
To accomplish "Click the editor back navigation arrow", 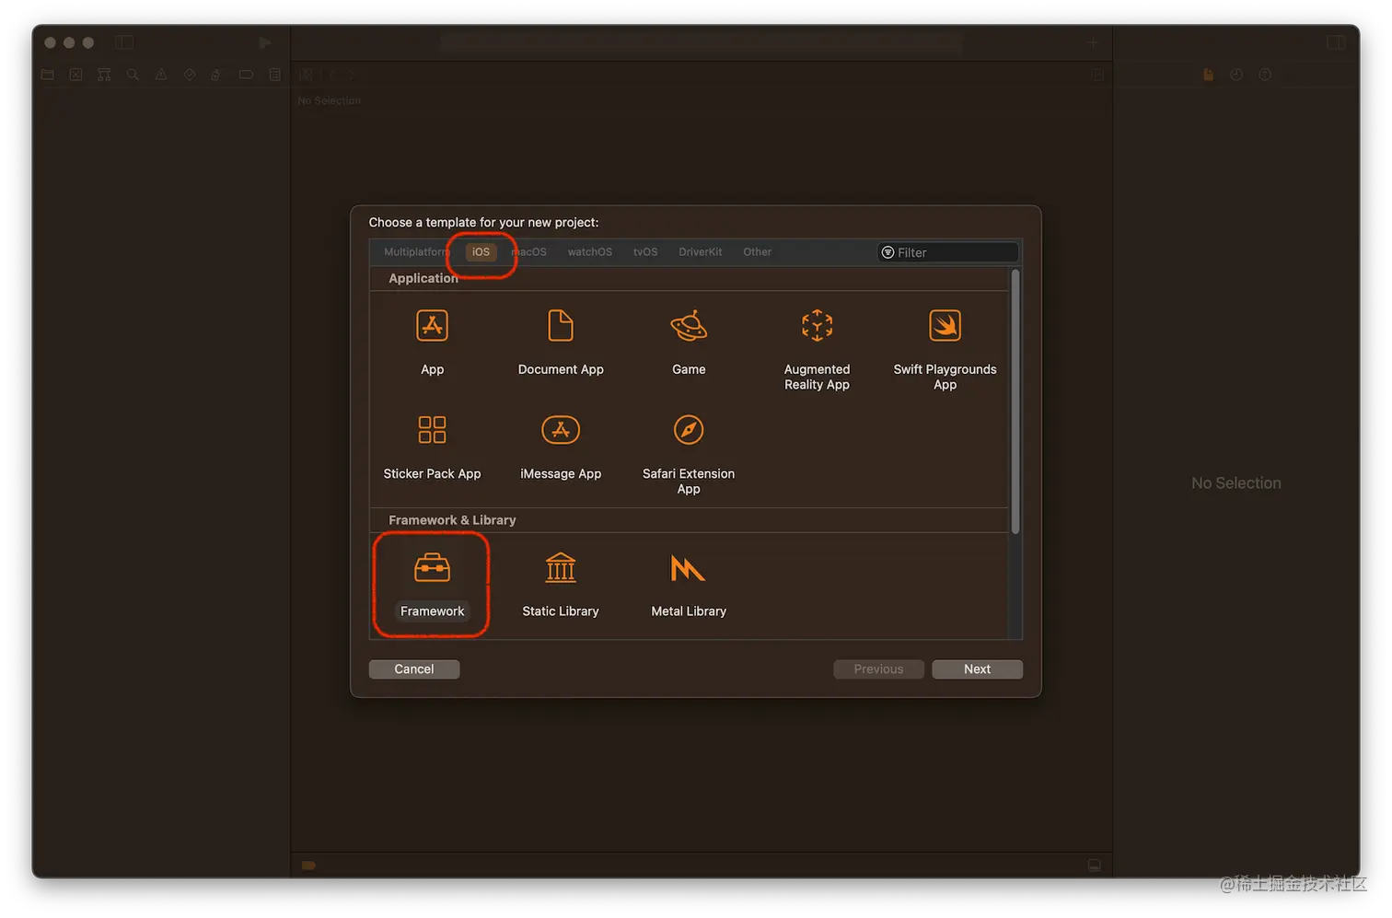I will click(x=334, y=75).
